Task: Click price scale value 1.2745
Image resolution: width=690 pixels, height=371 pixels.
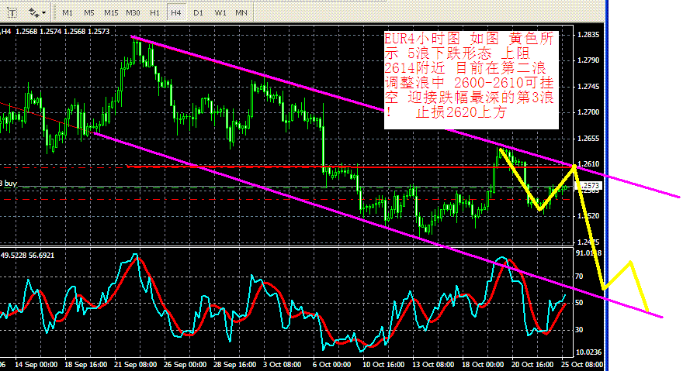Action: (588, 87)
